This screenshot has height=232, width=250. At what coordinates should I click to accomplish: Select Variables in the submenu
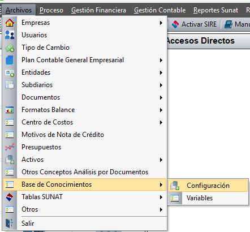click(x=200, y=198)
